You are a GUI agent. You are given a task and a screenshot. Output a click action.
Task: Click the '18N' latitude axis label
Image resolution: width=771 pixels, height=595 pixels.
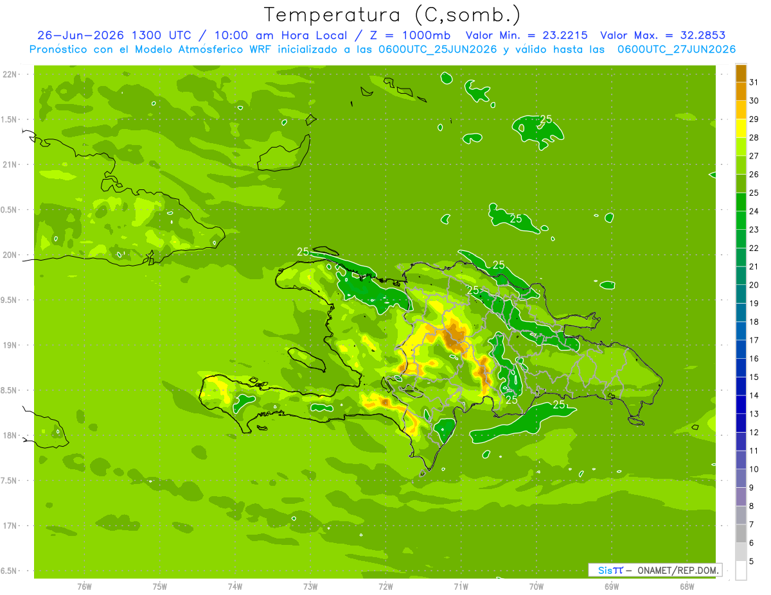pos(10,436)
